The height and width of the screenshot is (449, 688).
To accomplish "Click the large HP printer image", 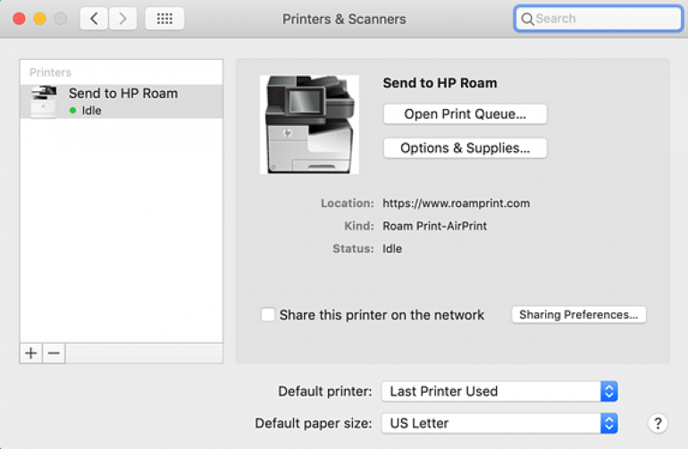I will click(309, 125).
